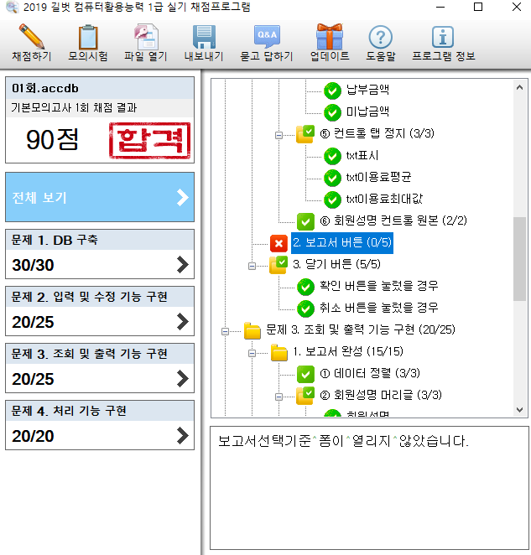
Task: Click the 내보내기 save disk icon
Action: [204, 37]
